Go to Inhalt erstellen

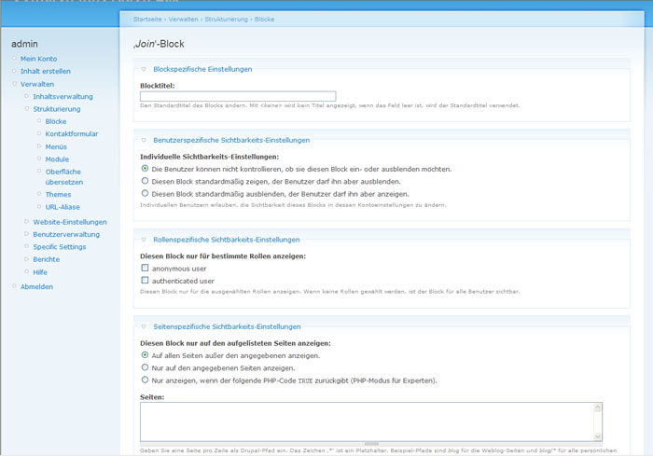(x=45, y=71)
